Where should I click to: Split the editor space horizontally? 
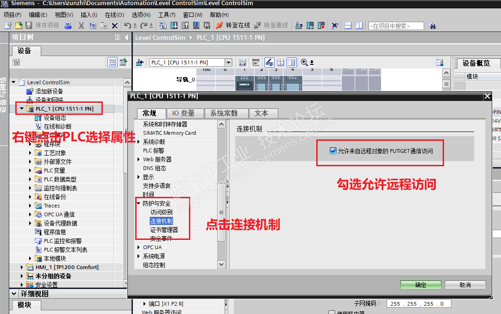click(x=348, y=25)
